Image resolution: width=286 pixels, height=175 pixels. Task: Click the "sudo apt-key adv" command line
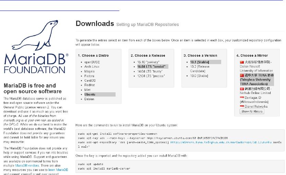(x=153, y=138)
